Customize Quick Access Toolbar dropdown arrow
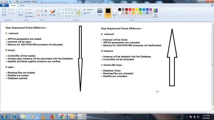The width and height of the screenshot is (214, 120). 21,2
